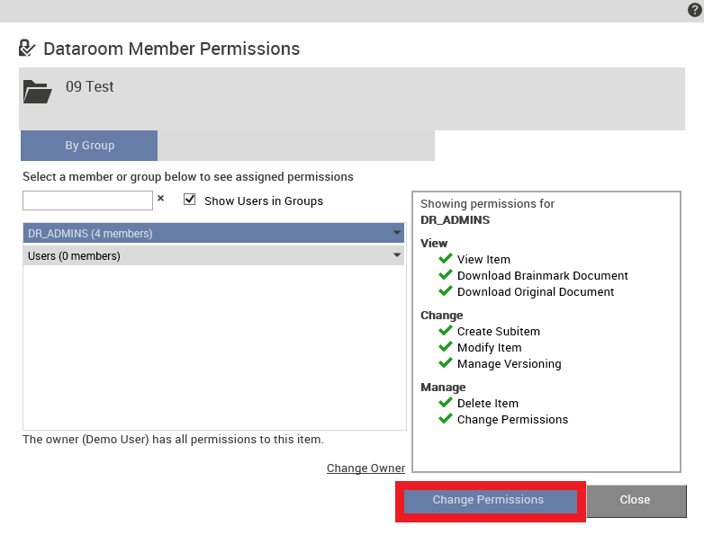
Task: Select the Users (0 members) group row
Action: [x=213, y=255]
